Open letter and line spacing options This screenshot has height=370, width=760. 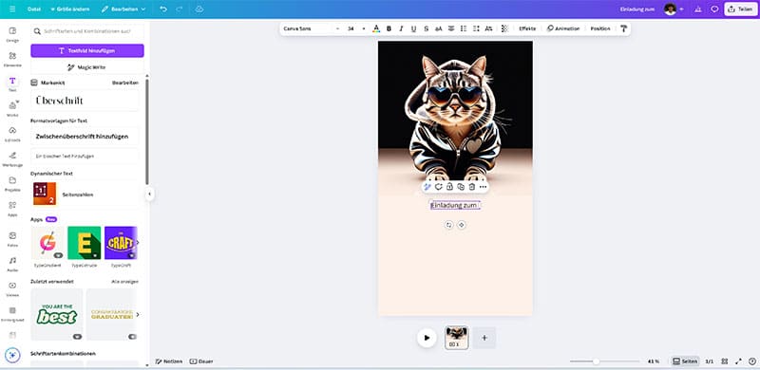[x=476, y=29]
